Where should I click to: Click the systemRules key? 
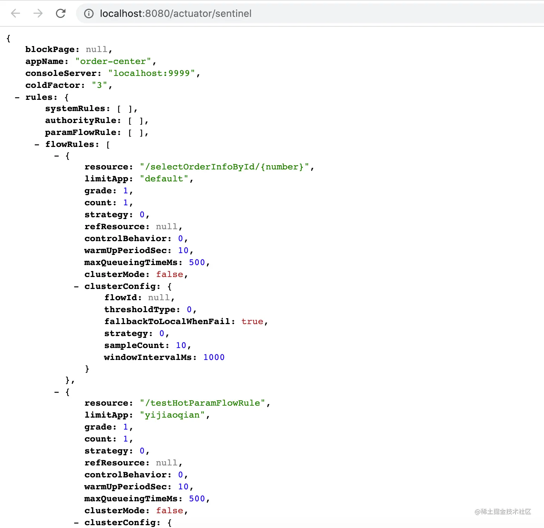[75, 109]
